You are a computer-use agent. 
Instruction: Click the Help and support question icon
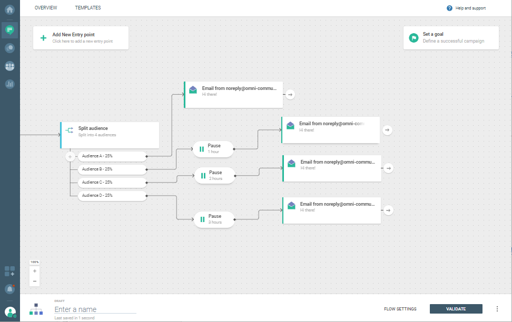(449, 8)
